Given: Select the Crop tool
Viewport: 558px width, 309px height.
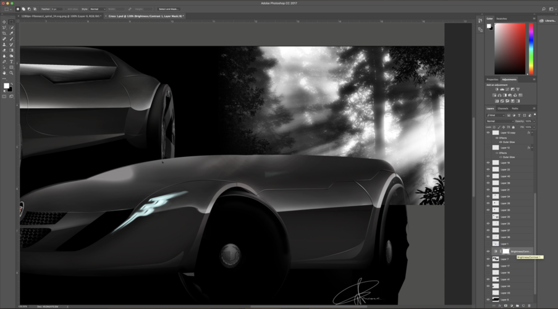Looking at the screenshot, I should (x=4, y=33).
